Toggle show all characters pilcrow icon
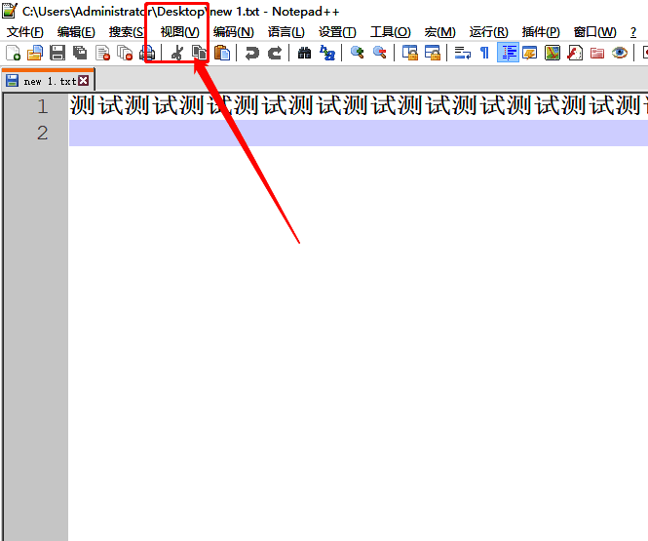Screen dimensions: 648x541 coord(484,53)
